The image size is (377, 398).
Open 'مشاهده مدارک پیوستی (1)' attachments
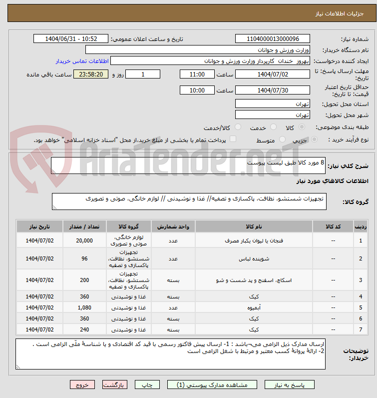212,385
